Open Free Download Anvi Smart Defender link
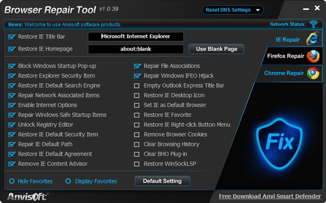This screenshot has width=326, height=203. coord(269,196)
